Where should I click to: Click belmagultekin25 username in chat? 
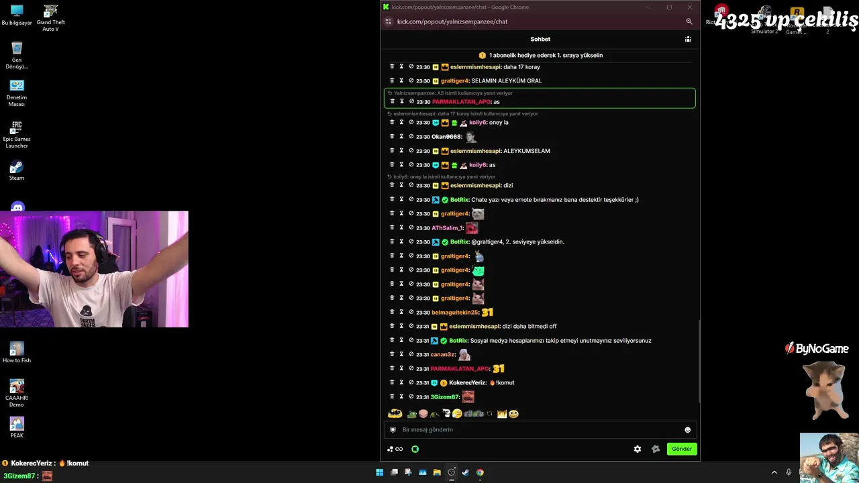pos(455,312)
